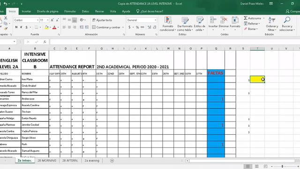Click Insertar cells button

tap(213, 24)
